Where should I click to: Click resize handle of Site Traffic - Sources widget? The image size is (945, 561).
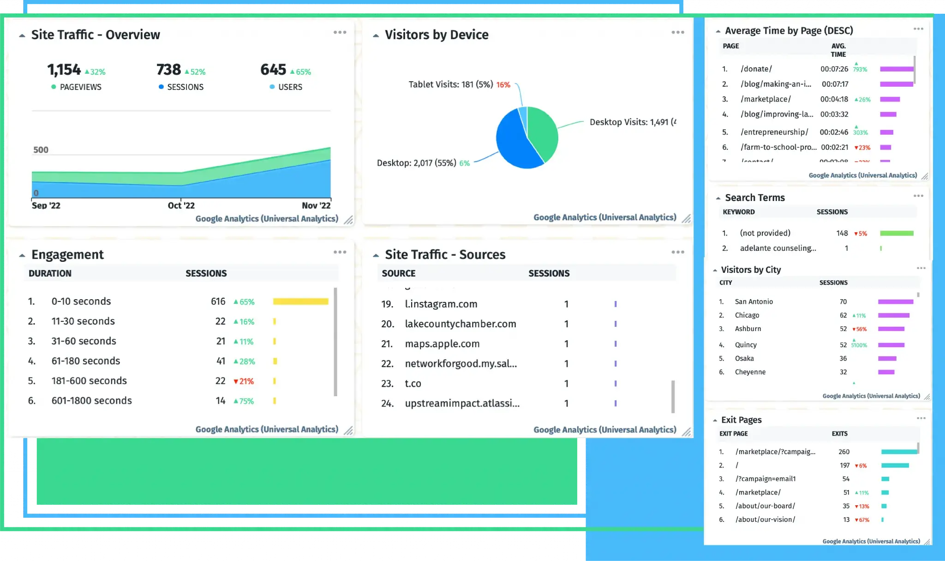point(687,431)
